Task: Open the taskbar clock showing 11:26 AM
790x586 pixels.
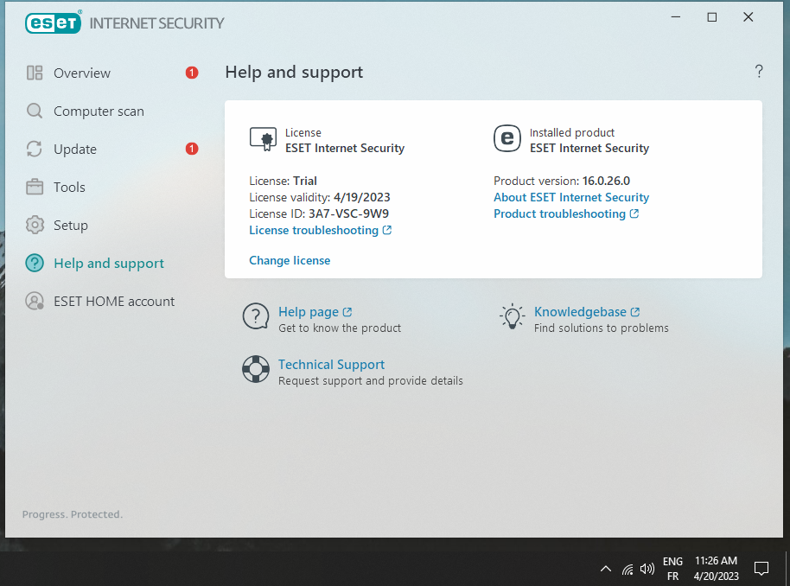Action: click(x=716, y=569)
